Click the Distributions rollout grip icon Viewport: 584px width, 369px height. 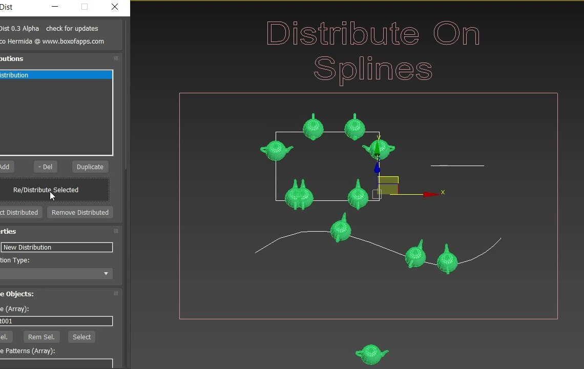[116, 58]
